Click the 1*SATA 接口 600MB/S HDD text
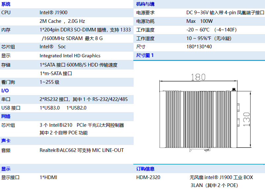The image size is (265, 189). 79,65
